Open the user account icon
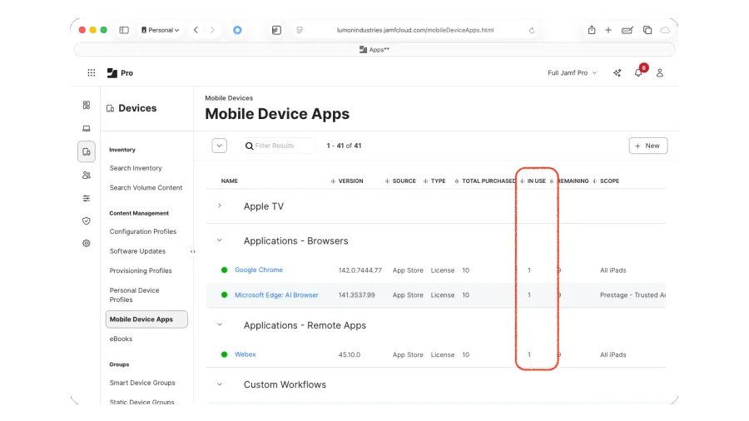Screen dimensions: 749x421 (x=660, y=72)
